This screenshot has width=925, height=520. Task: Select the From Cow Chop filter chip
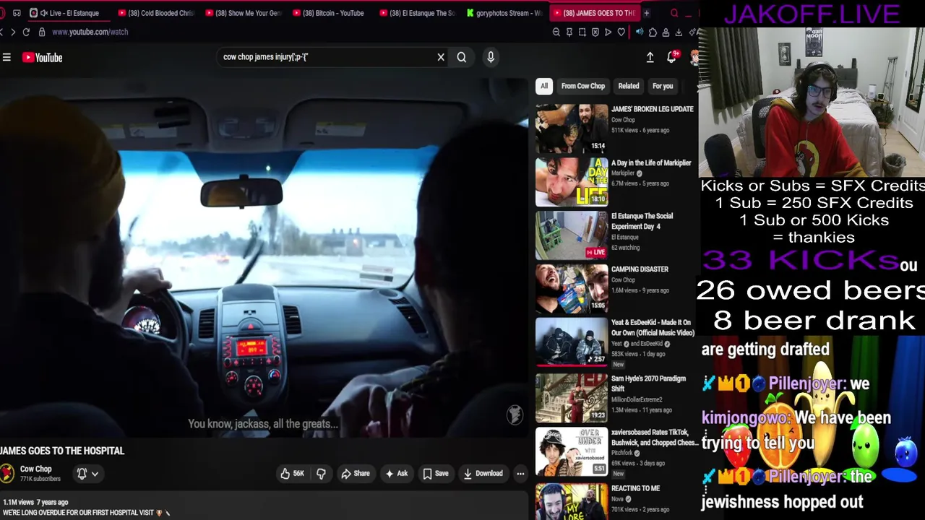pos(583,86)
